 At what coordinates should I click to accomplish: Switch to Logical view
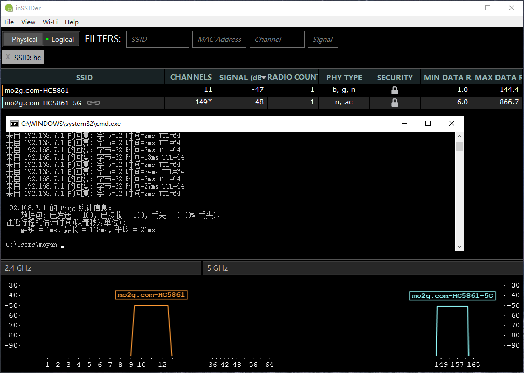coord(61,39)
